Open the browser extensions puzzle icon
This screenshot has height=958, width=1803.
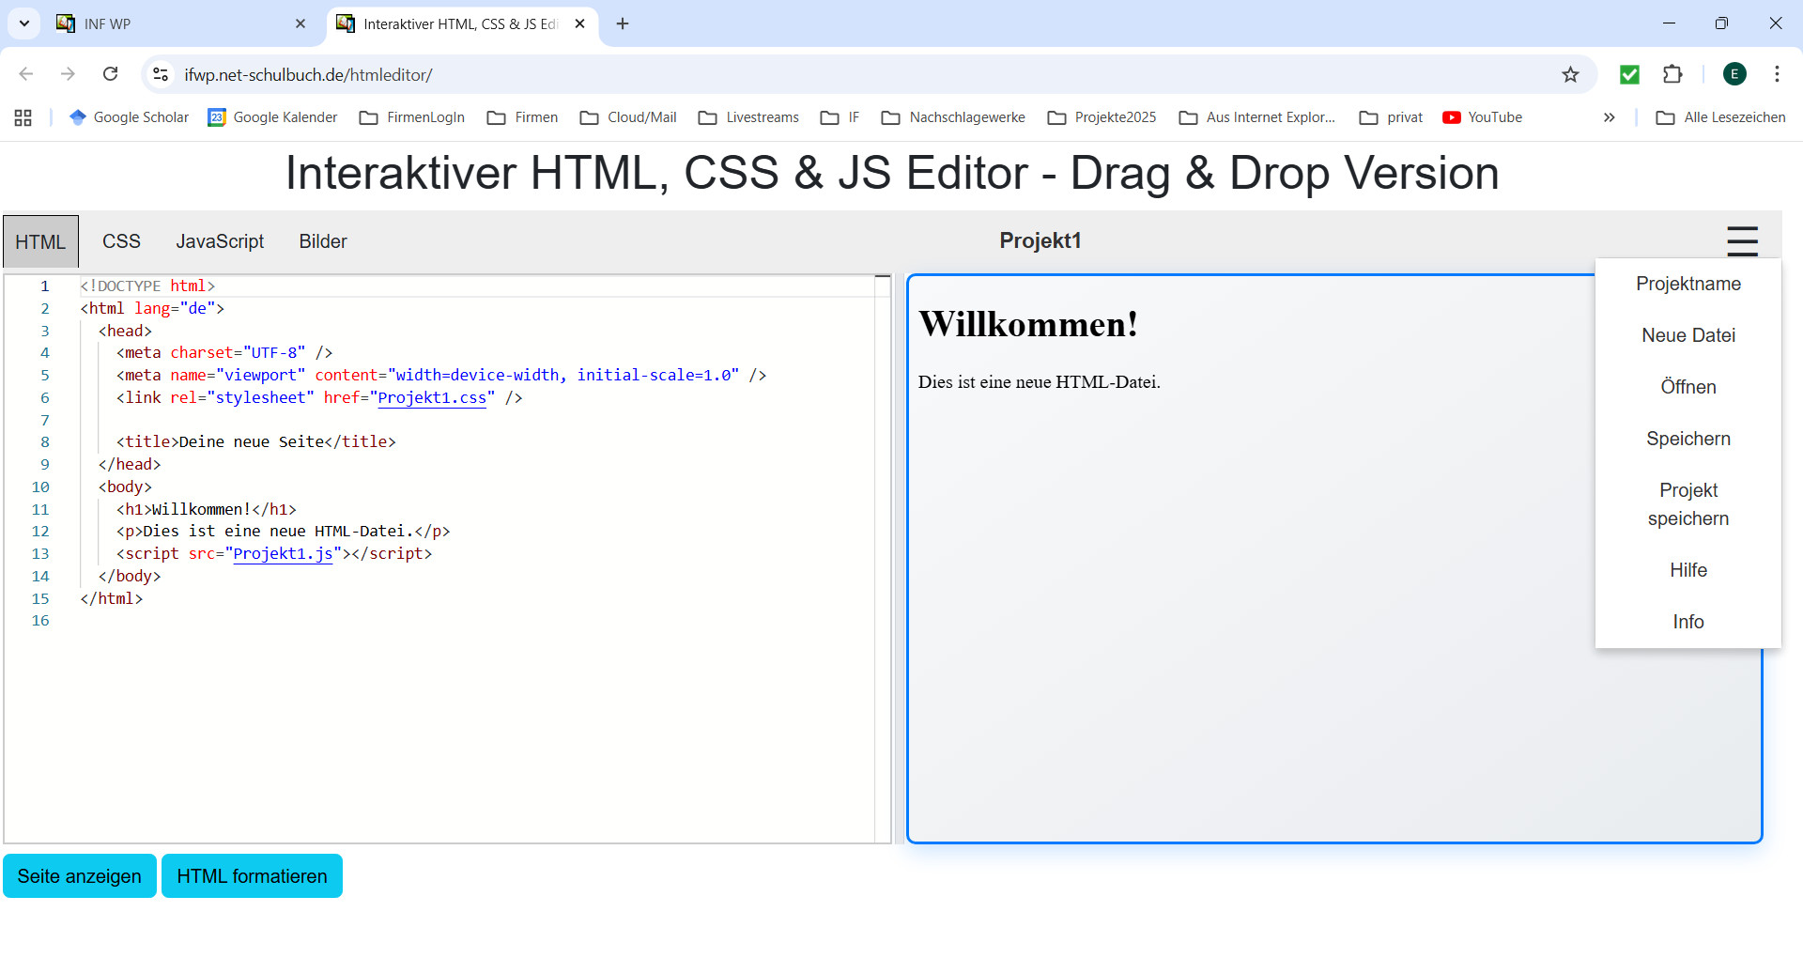pos(1672,75)
